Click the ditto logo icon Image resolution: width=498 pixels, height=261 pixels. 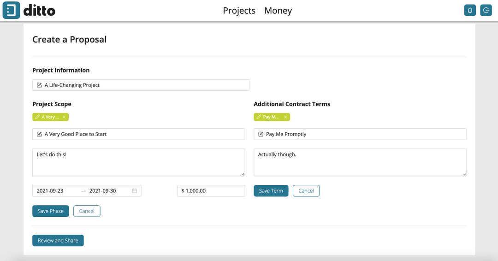(12, 10)
